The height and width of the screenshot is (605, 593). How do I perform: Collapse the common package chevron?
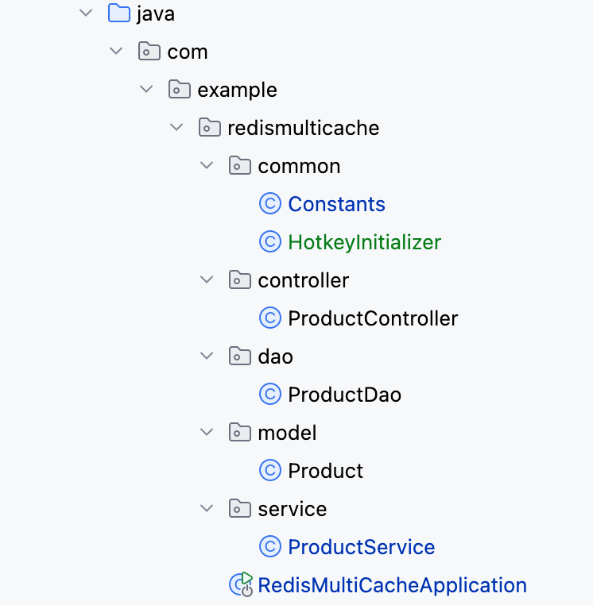(x=207, y=166)
